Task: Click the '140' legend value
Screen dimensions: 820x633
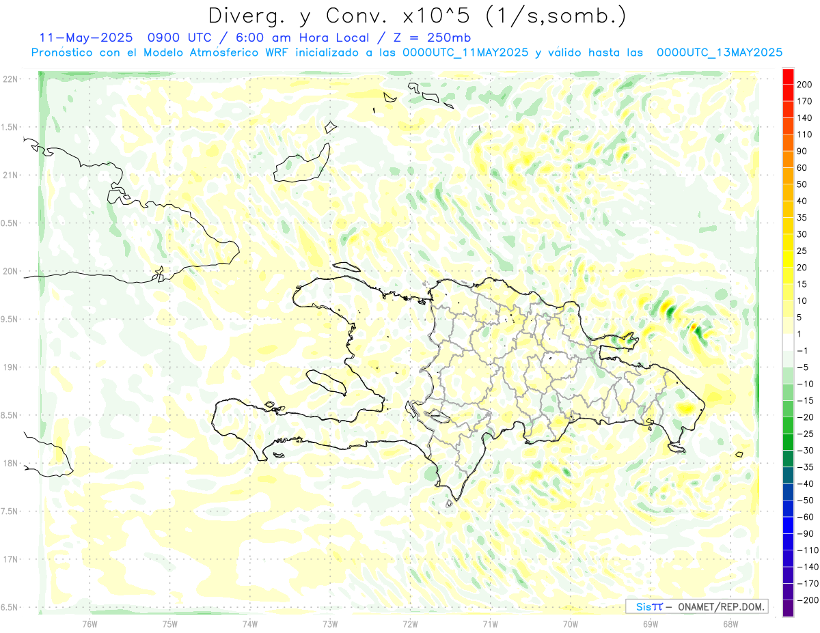Action: [x=804, y=118]
